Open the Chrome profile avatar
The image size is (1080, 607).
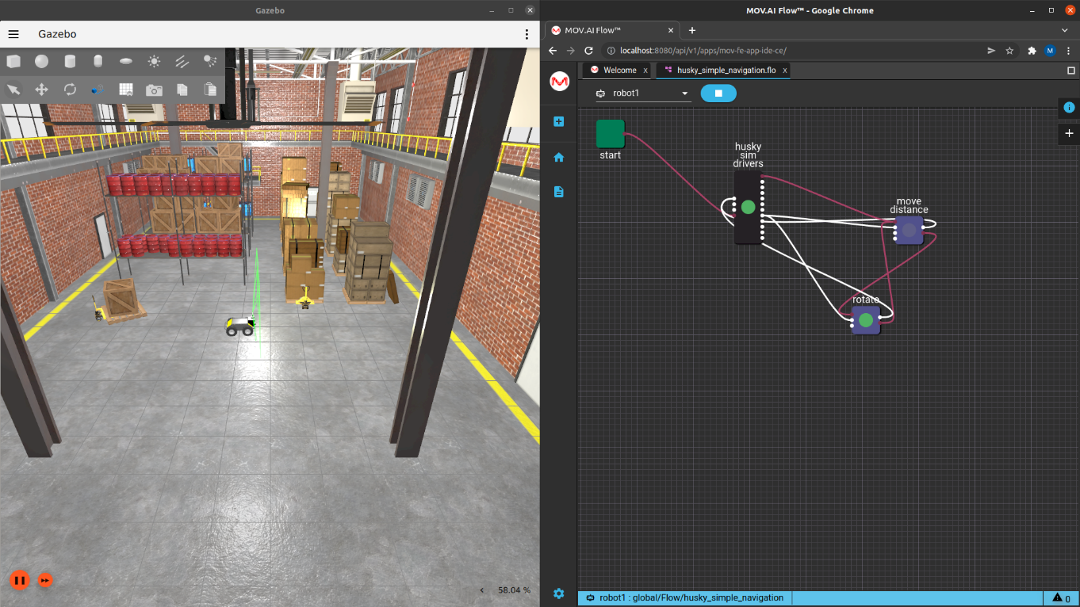coord(1050,50)
